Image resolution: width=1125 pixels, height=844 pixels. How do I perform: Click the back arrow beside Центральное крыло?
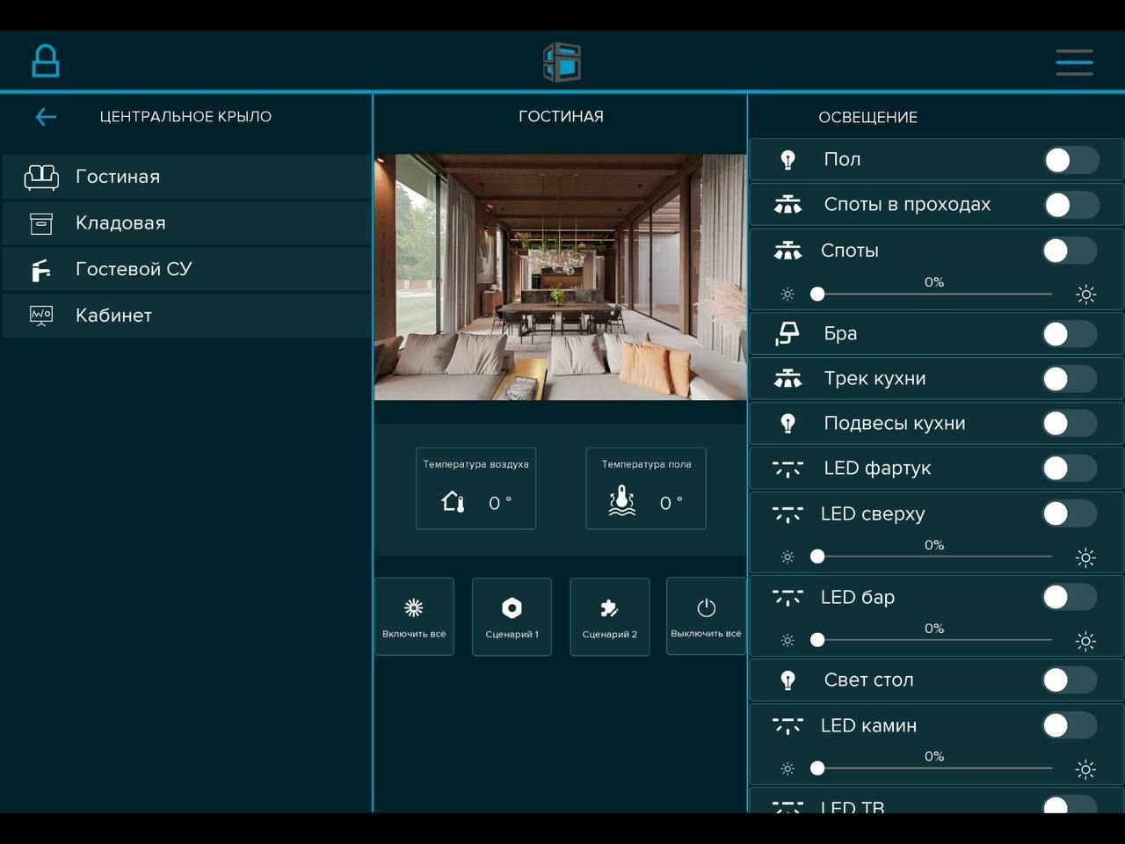point(46,117)
